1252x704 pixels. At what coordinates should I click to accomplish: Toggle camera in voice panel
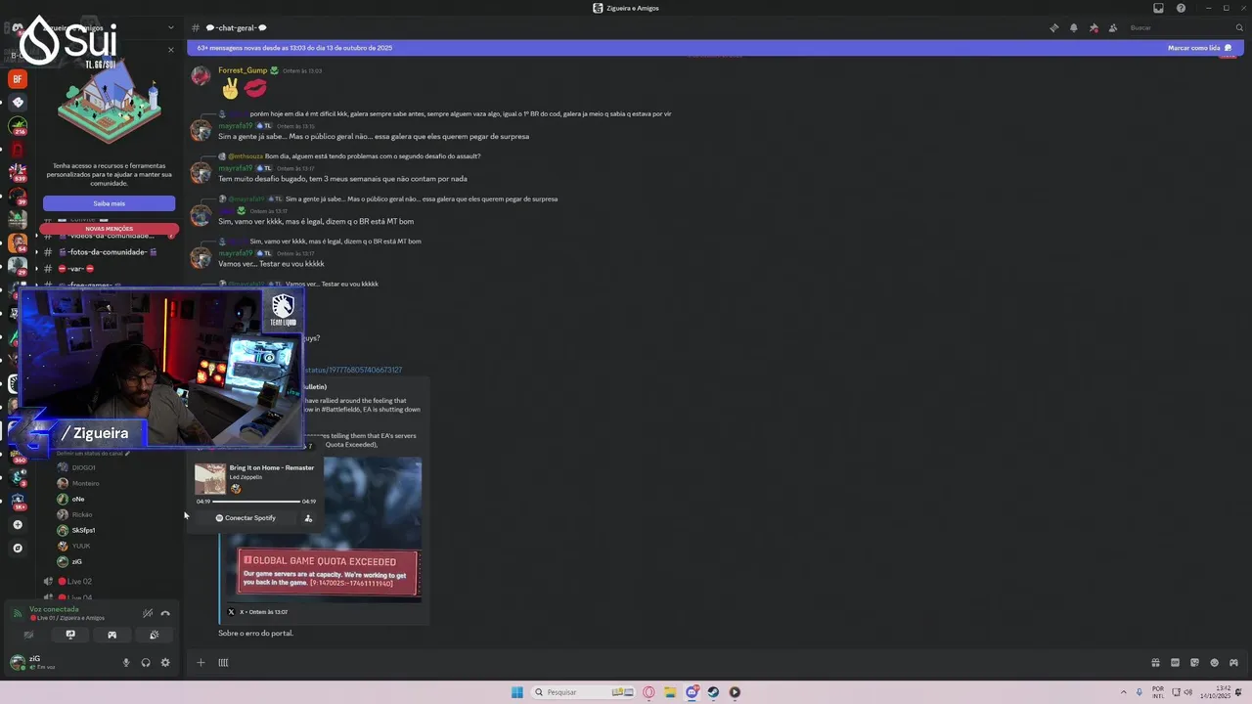click(28, 635)
